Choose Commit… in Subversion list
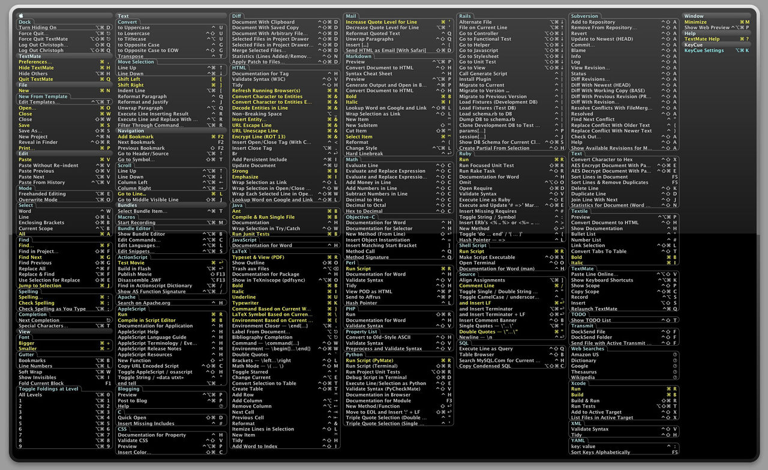 (583, 45)
